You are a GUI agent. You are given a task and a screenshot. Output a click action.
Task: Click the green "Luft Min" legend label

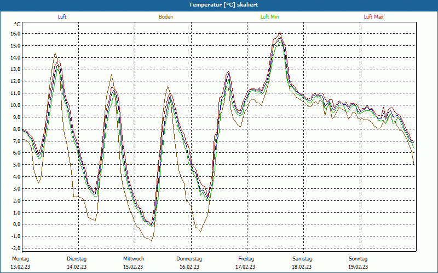[269, 17]
